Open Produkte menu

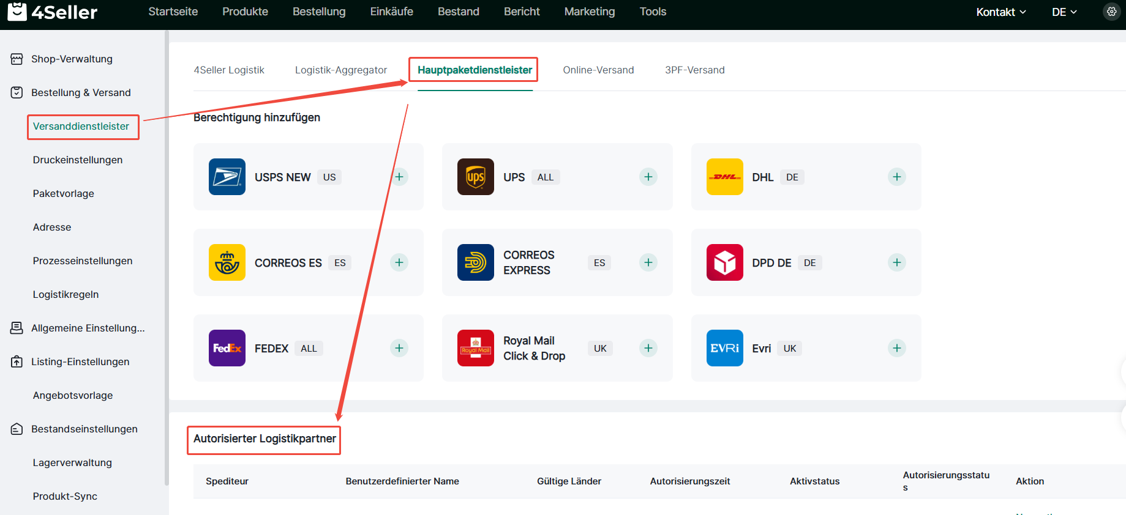[x=245, y=12]
